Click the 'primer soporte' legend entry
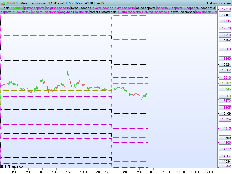232x174 pixels. [34, 8]
